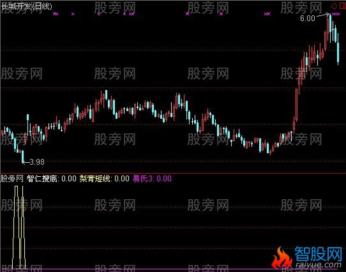Click the 3.98 low price label
Viewport: 346px width, 272px height.
pyautogui.click(x=37, y=162)
